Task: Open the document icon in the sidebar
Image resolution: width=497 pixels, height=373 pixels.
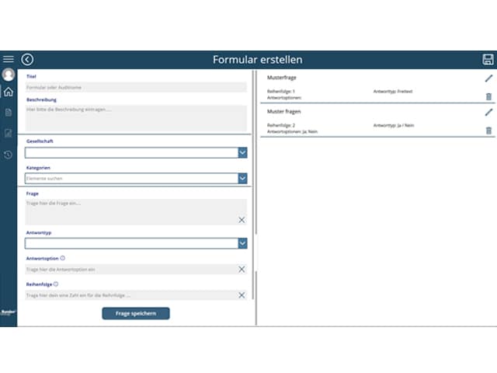Action: pos(9,113)
